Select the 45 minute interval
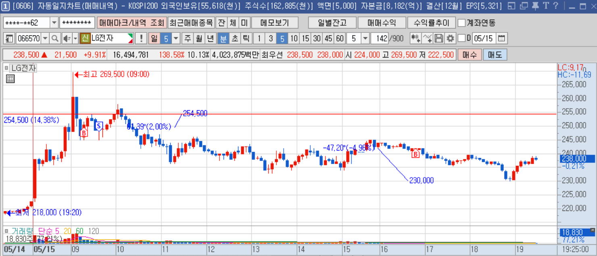The height and width of the screenshot is (256, 597). click(x=328, y=39)
